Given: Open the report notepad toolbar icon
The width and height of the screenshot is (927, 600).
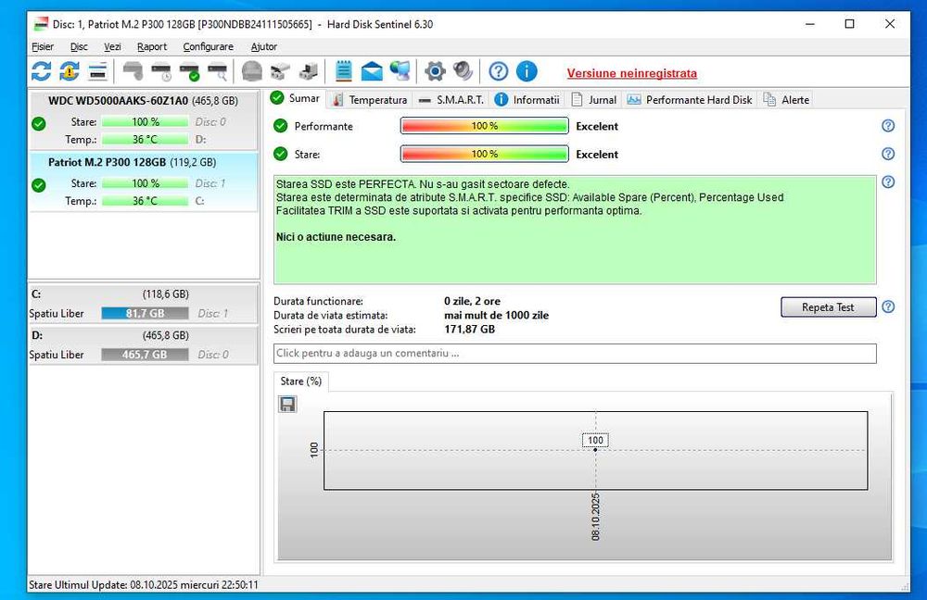Looking at the screenshot, I should (344, 71).
